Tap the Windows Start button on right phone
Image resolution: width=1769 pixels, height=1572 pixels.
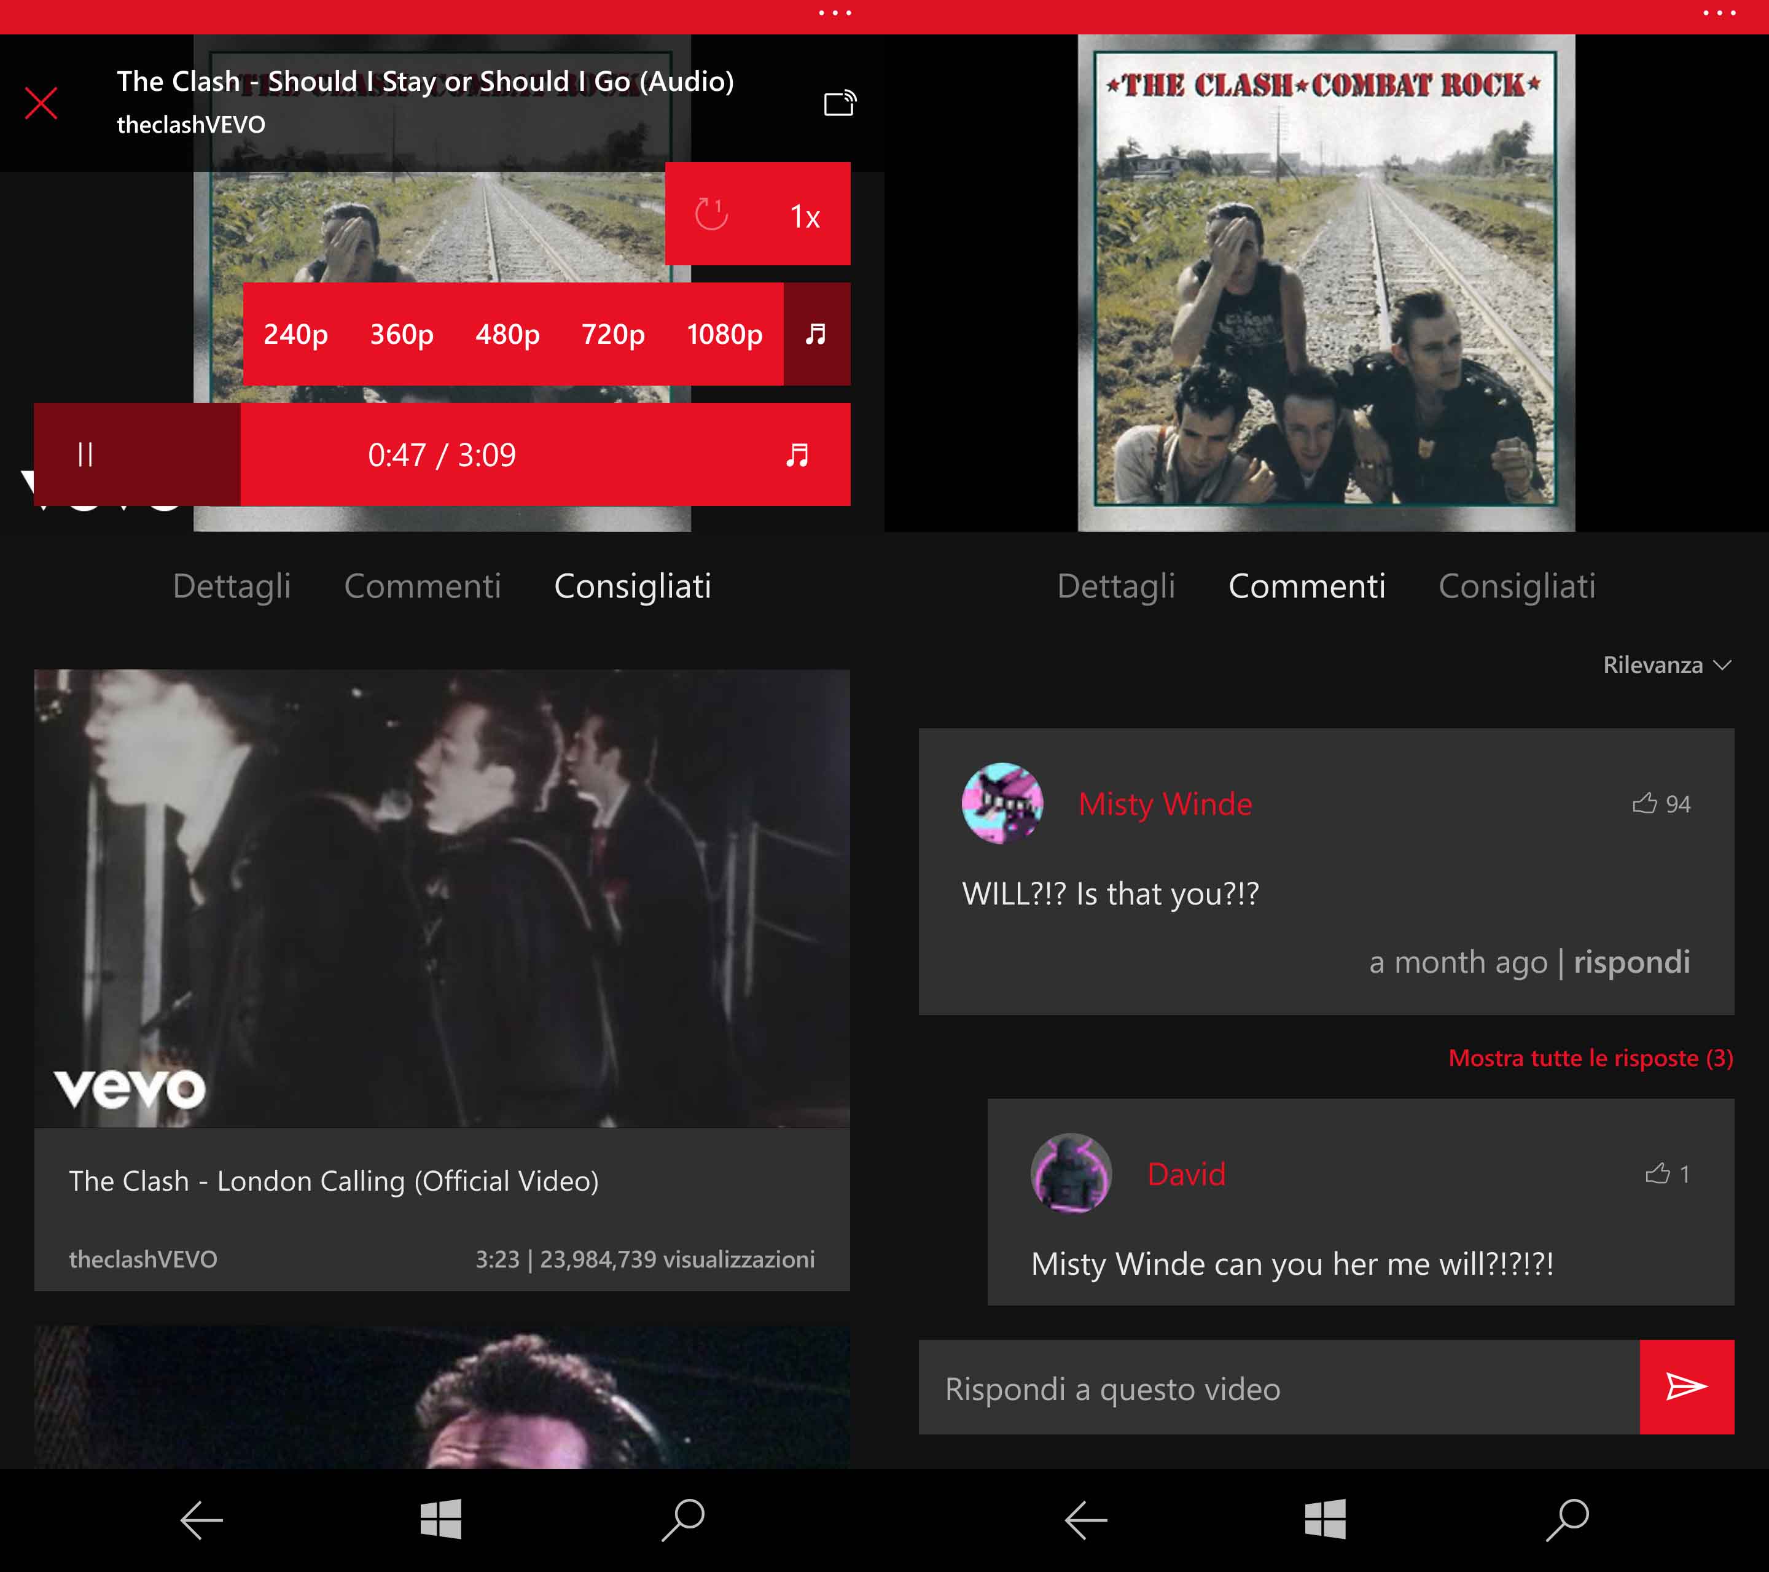(x=1325, y=1519)
